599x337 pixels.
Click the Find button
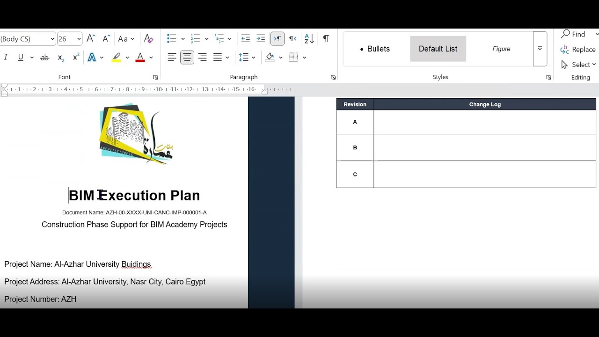coord(573,34)
